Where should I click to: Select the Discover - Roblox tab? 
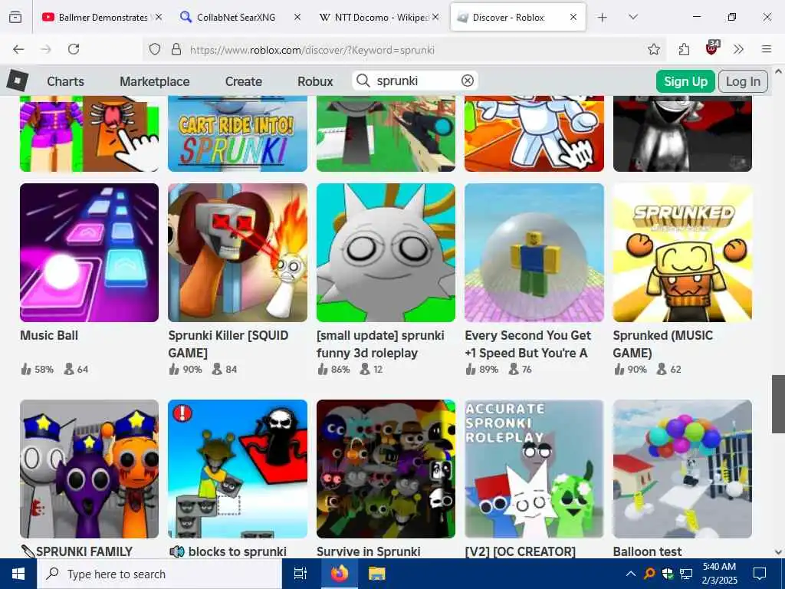(x=518, y=17)
